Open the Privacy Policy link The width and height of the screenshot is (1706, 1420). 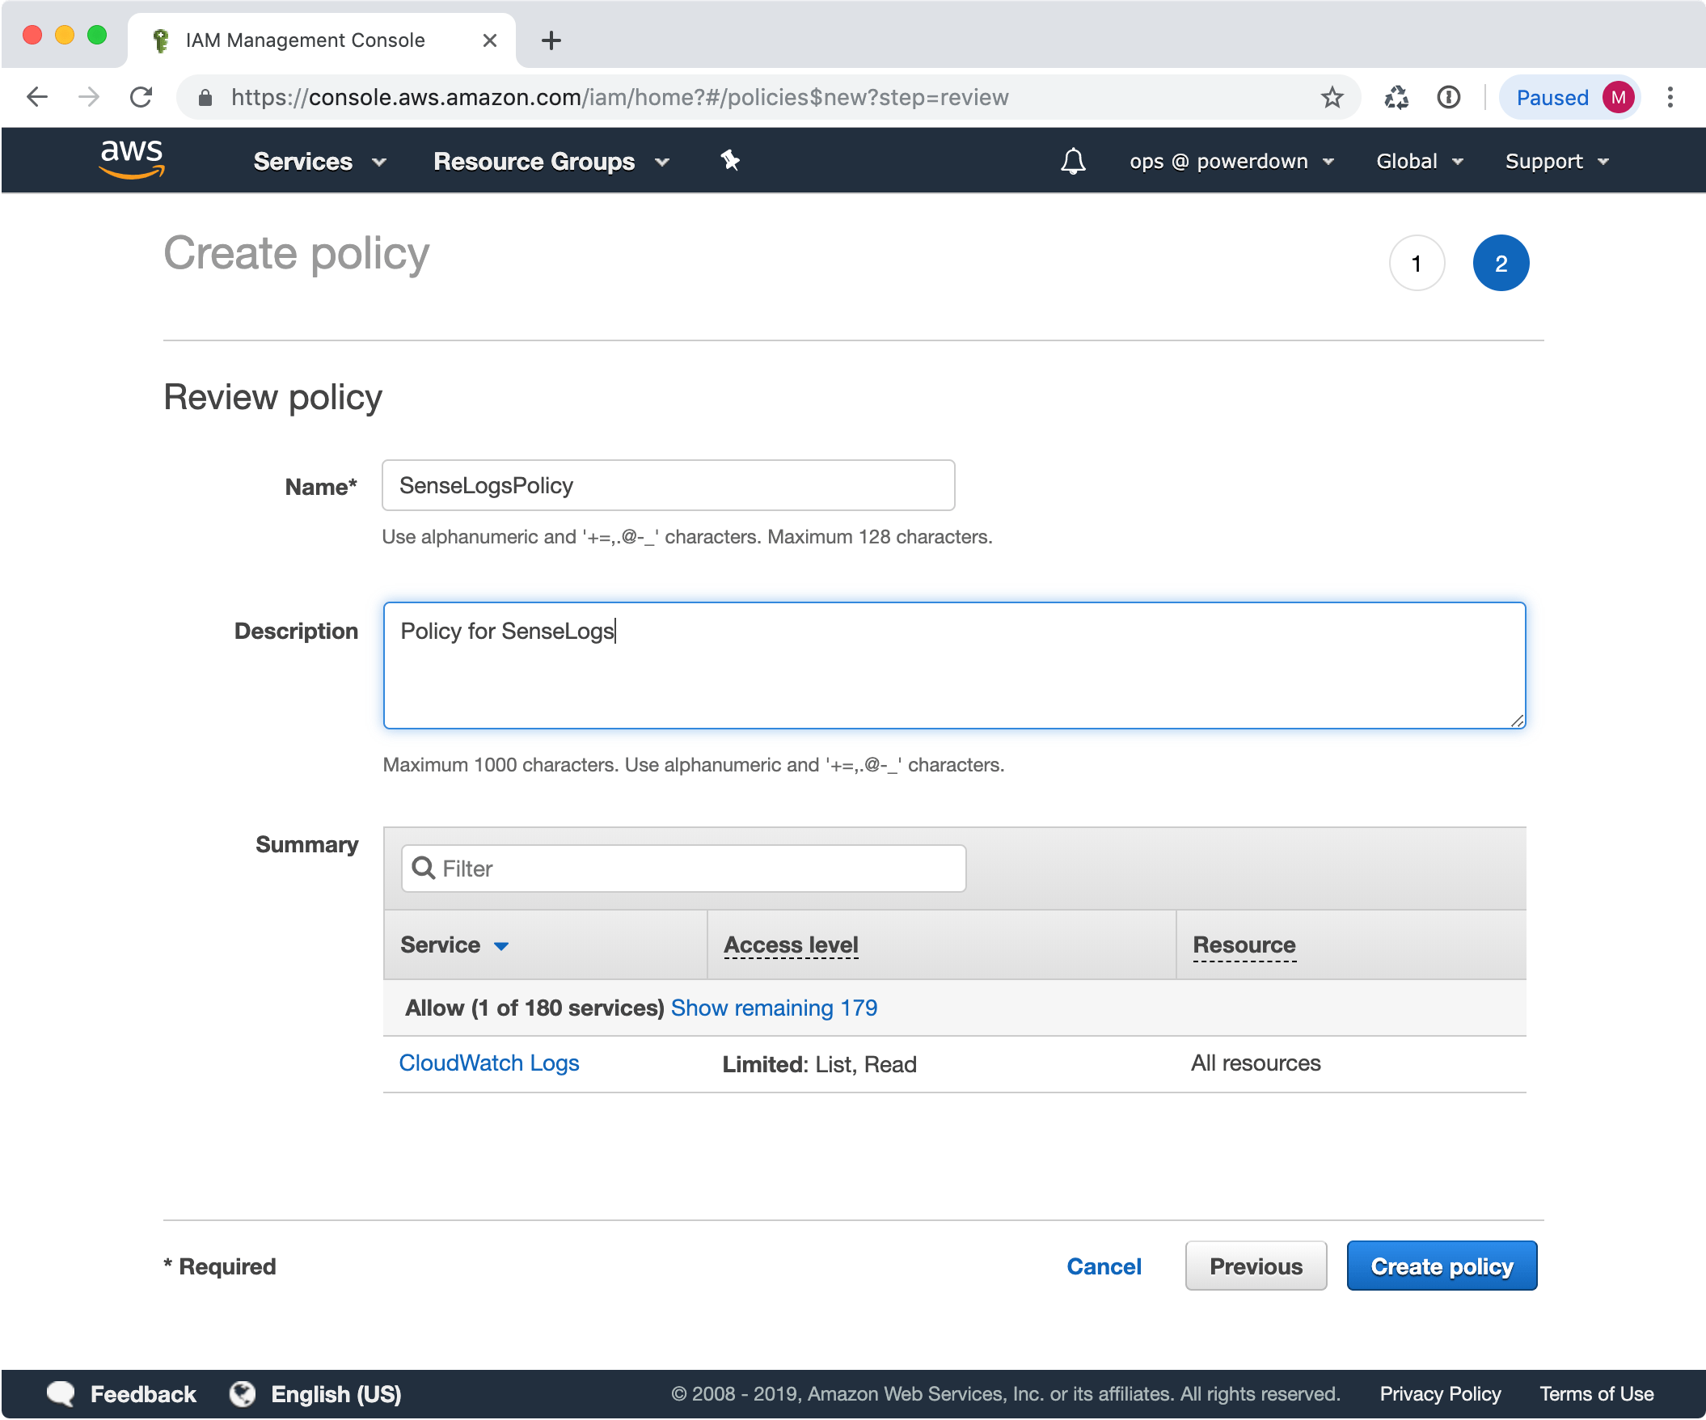tap(1439, 1394)
